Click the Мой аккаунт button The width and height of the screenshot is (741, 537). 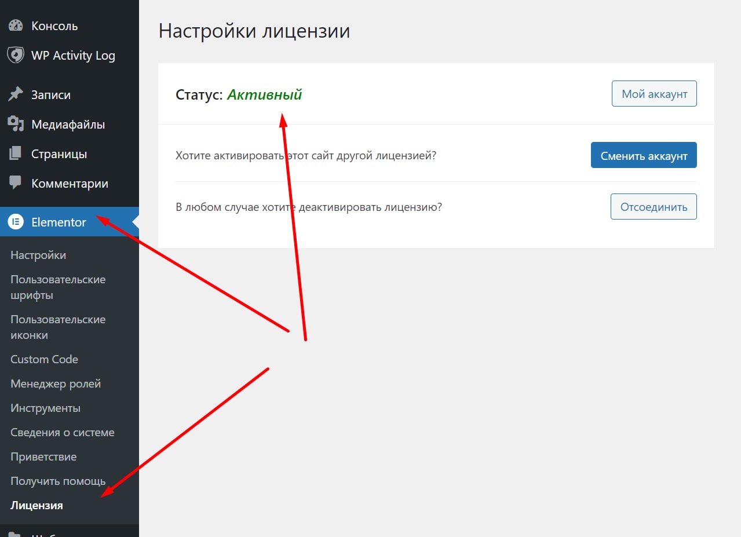click(x=654, y=94)
